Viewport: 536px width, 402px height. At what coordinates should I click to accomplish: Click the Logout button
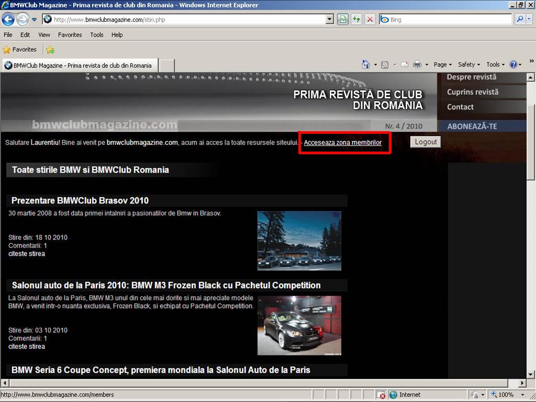pos(426,142)
